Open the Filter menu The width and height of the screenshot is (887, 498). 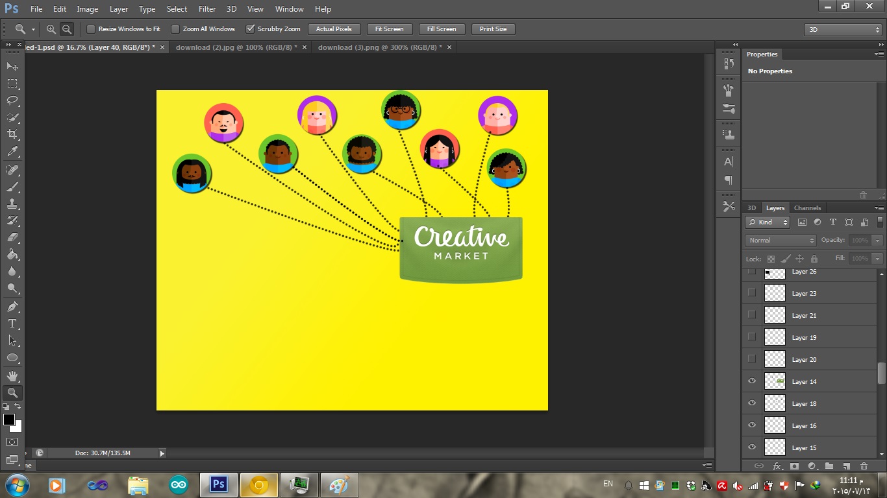coord(207,9)
